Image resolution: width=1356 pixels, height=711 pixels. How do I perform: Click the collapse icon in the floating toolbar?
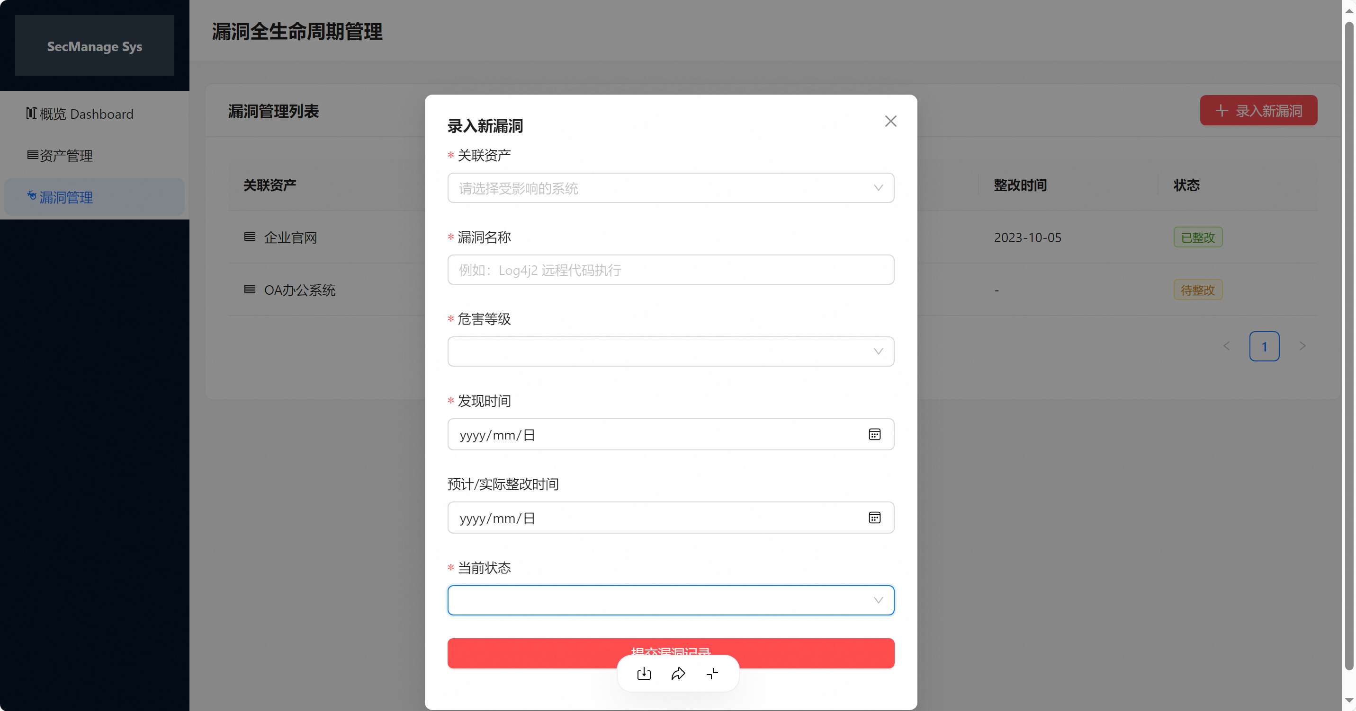(712, 674)
